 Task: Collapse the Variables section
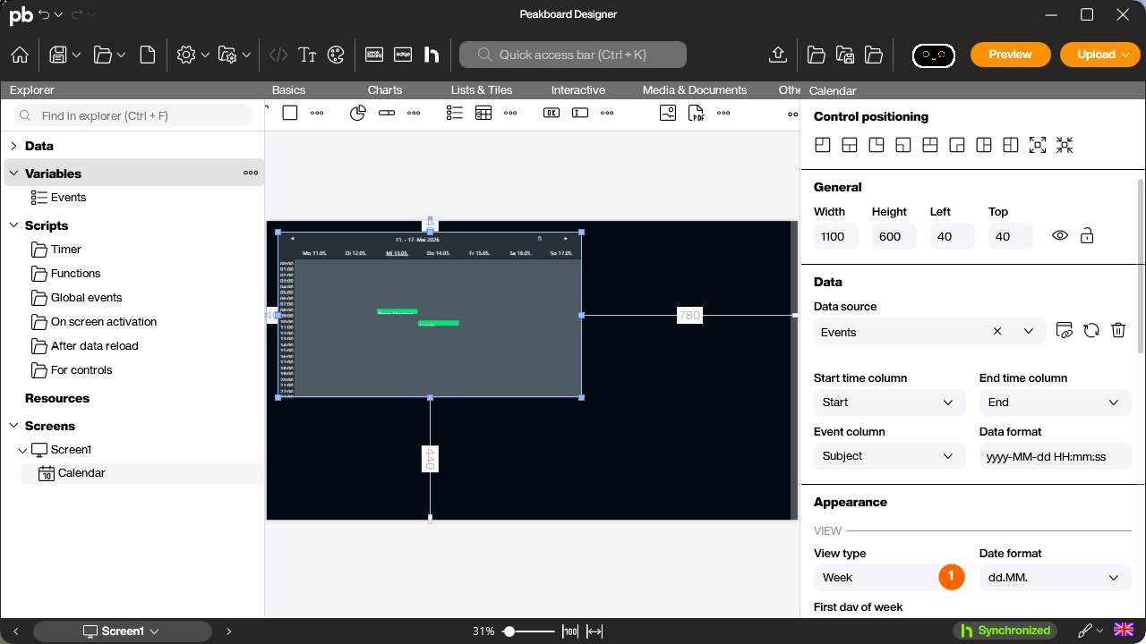click(13, 174)
